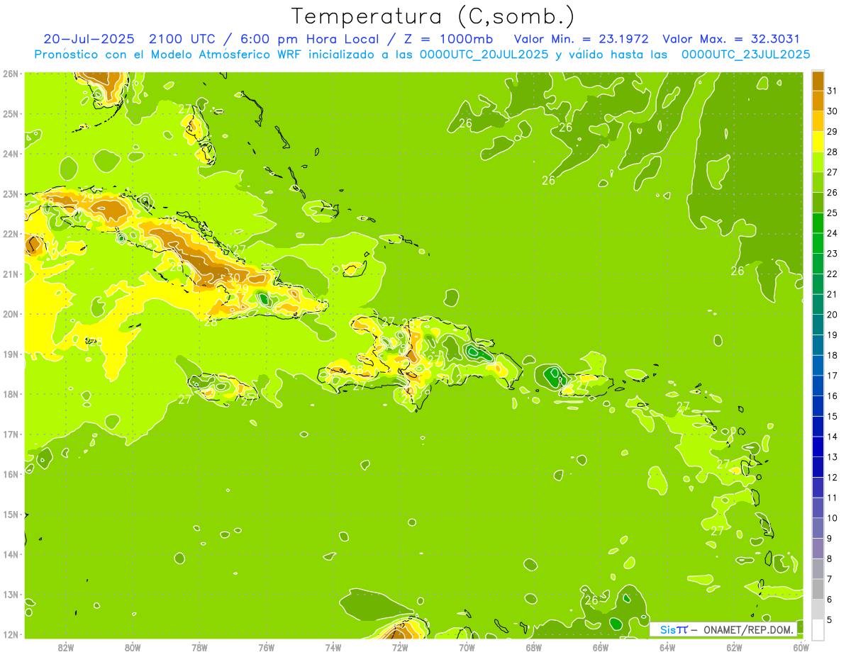Select the lime swatch between legend 27 and 28
This screenshot has width=851, height=657.
pos(818,162)
